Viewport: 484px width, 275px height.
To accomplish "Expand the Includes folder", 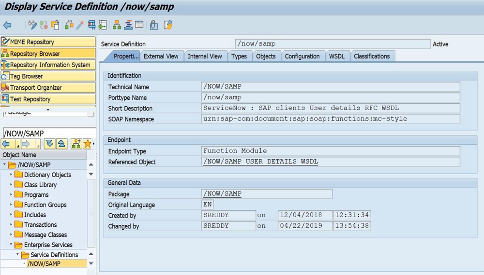I will click(11, 215).
